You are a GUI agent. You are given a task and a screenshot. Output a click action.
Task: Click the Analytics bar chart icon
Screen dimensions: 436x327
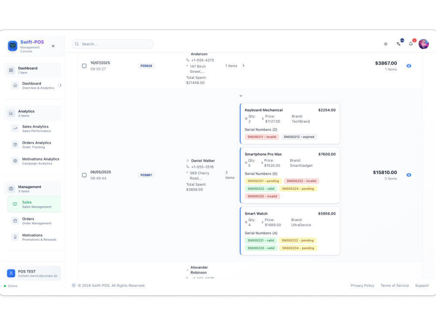(x=11, y=113)
